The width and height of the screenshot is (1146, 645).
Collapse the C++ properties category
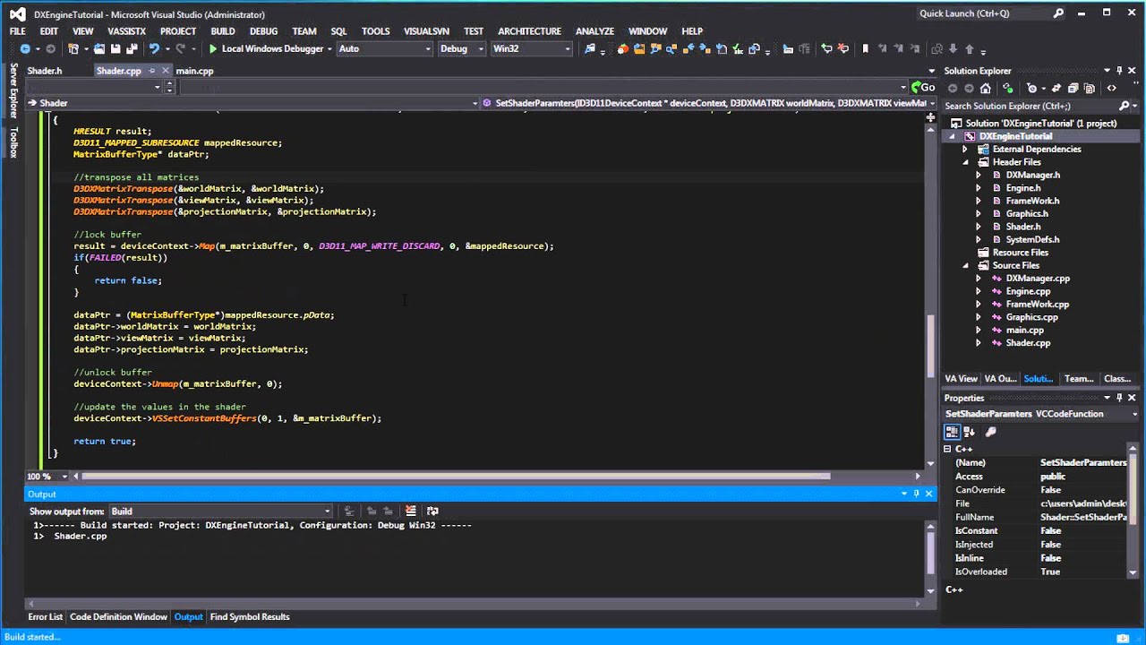(x=947, y=449)
